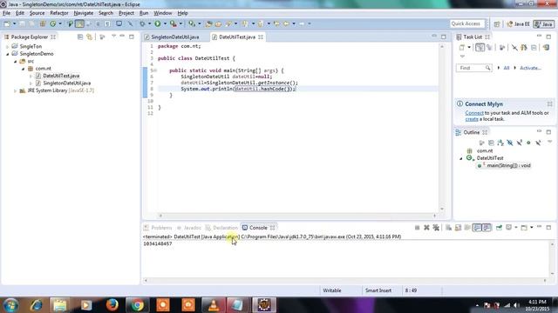Open dropdown arrow next to Debug button

tap(149, 23)
